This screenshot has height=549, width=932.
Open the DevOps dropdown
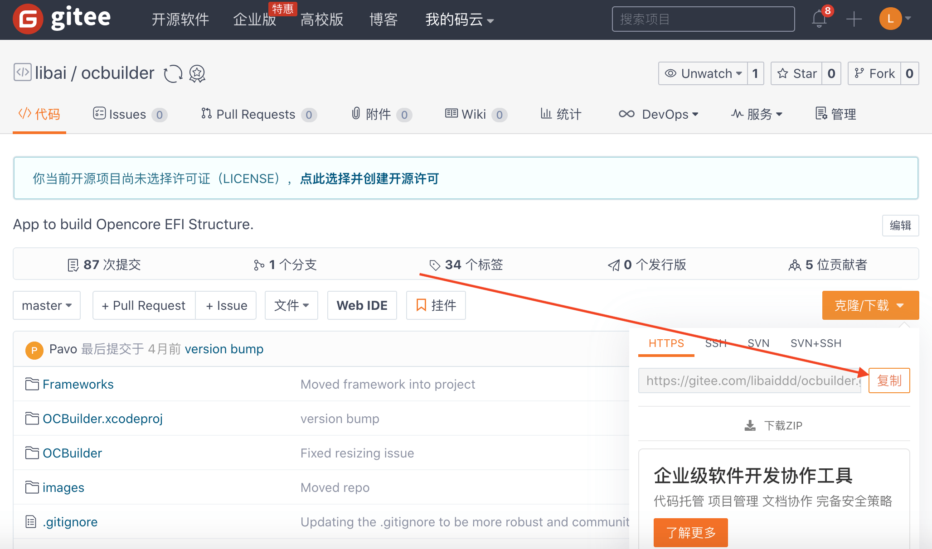pos(659,114)
